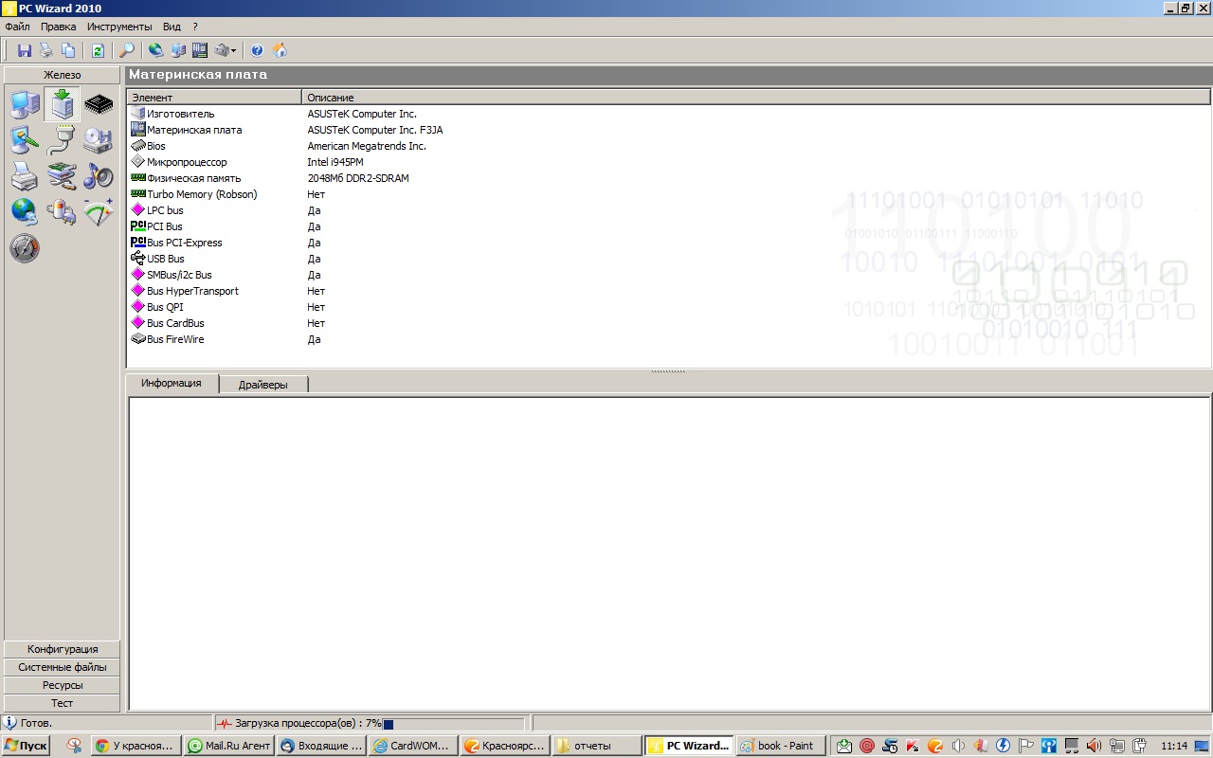Screen dimensions: 1213x758
Task: Click the Kaspersky tray icon
Action: (913, 746)
